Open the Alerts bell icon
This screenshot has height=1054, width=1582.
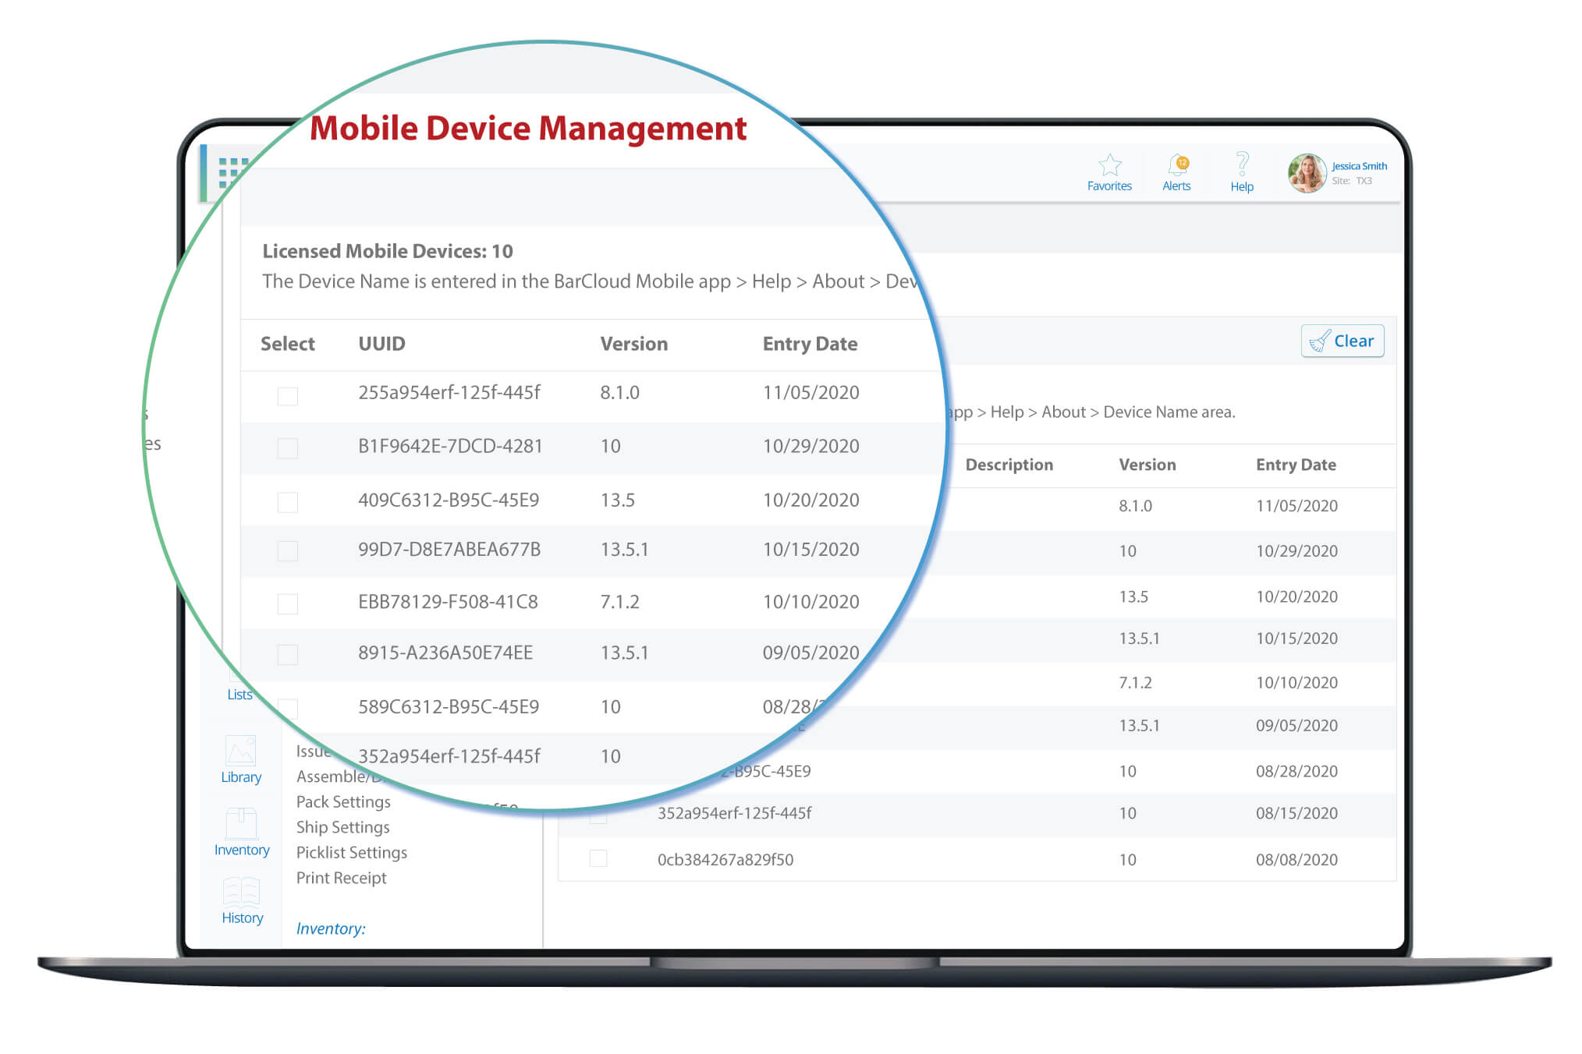1178,164
